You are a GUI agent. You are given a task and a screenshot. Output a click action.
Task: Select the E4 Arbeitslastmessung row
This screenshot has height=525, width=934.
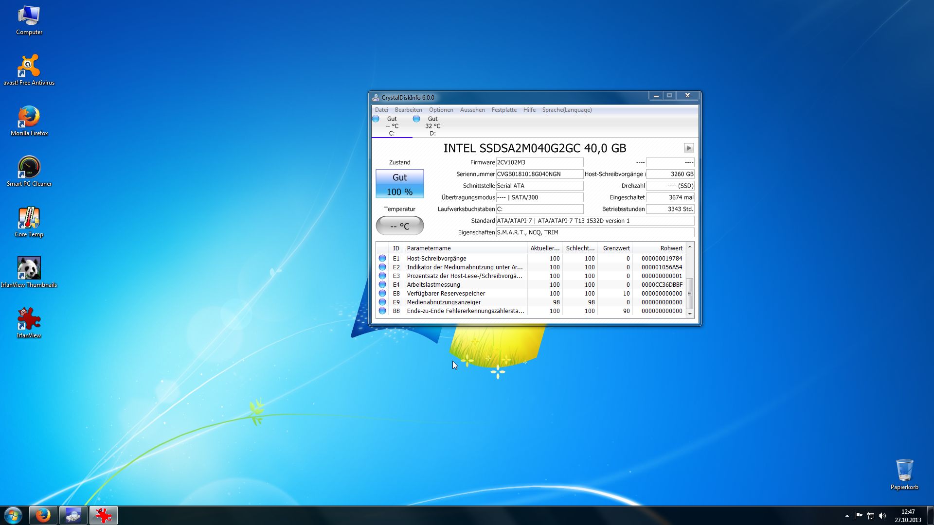[531, 285]
